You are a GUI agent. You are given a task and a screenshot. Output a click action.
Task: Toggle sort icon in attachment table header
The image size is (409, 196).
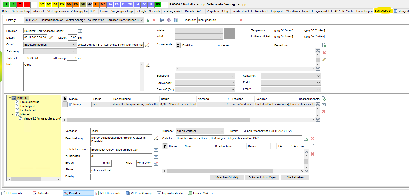click(165, 146)
